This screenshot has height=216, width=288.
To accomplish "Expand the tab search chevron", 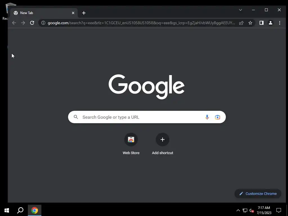I will tap(240, 10).
